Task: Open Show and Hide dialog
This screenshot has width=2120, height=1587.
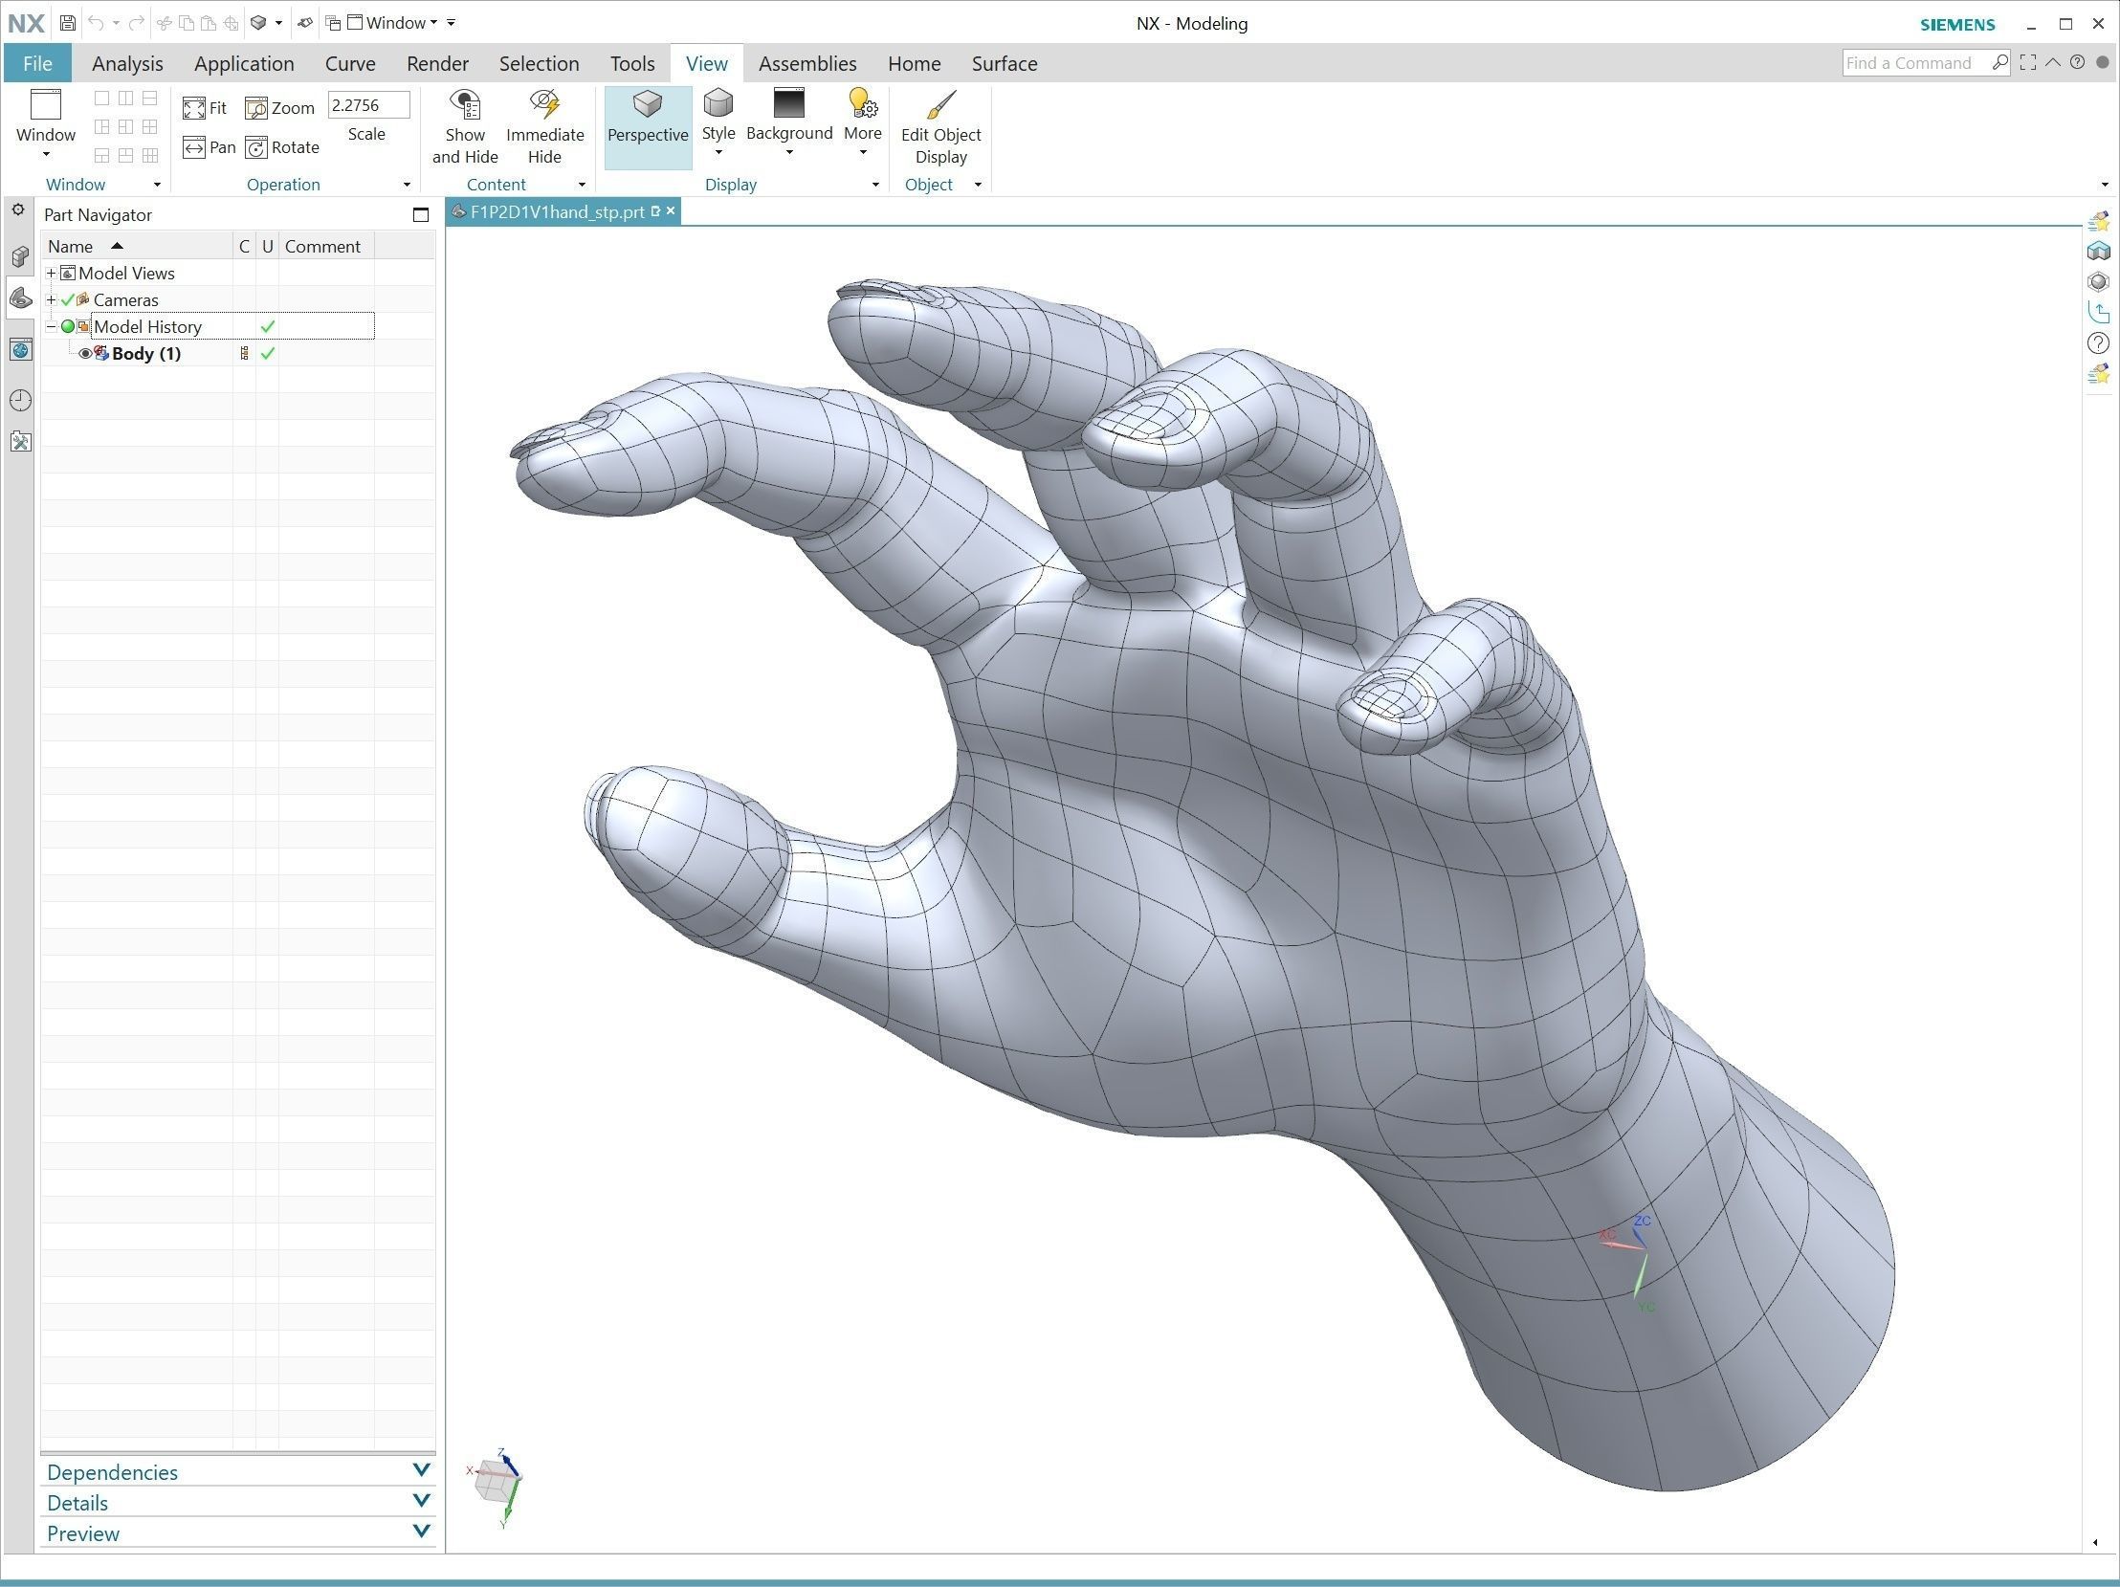Action: (x=465, y=125)
